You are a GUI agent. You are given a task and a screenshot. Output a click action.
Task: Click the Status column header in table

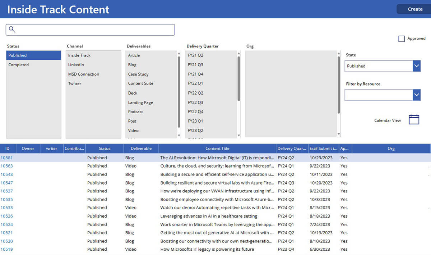pos(105,149)
